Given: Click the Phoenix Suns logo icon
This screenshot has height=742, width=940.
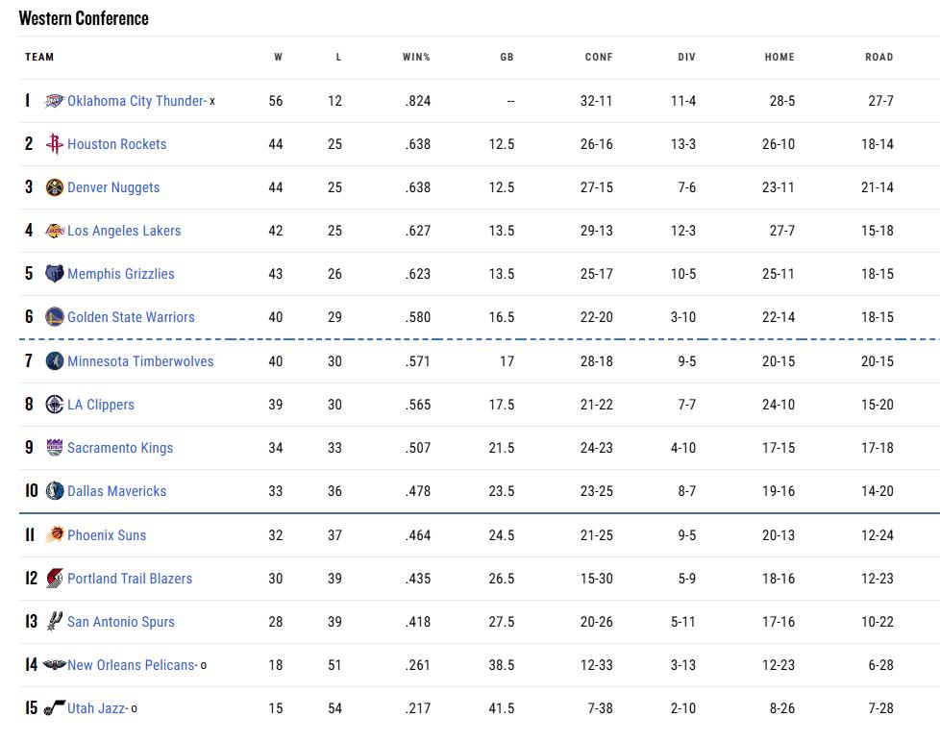Looking at the screenshot, I should (55, 535).
